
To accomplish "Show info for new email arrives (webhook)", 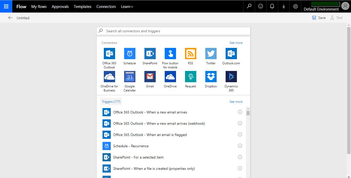I will point(240,123).
